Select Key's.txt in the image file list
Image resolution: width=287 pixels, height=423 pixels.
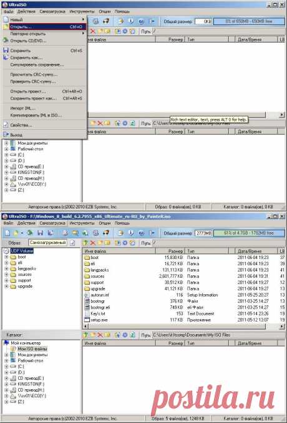pos(98,313)
